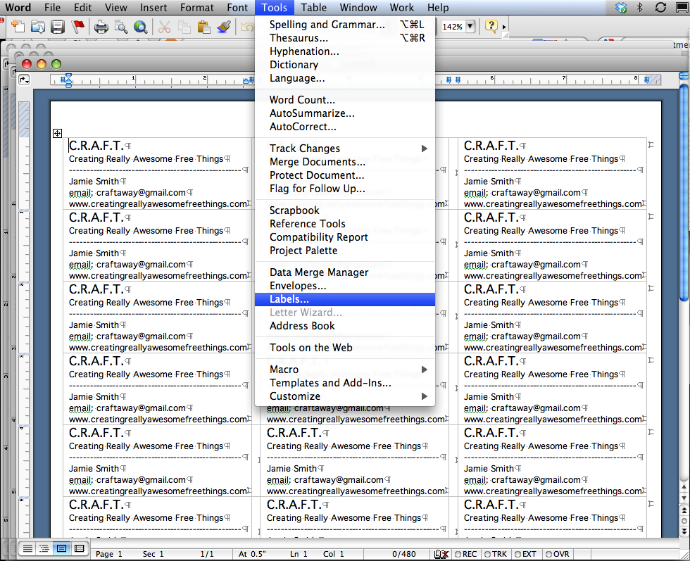Click the sync arrows menu bar icon
This screenshot has height=561, width=690.
[660, 8]
